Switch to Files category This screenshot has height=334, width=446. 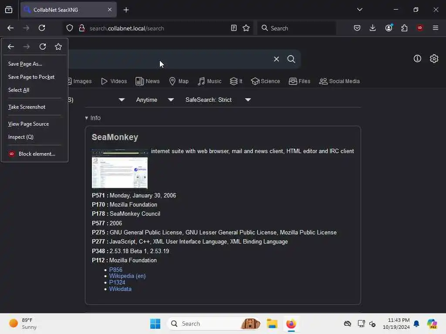300,81
